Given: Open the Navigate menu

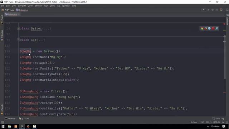Looking at the screenshot, I should [22, 6].
